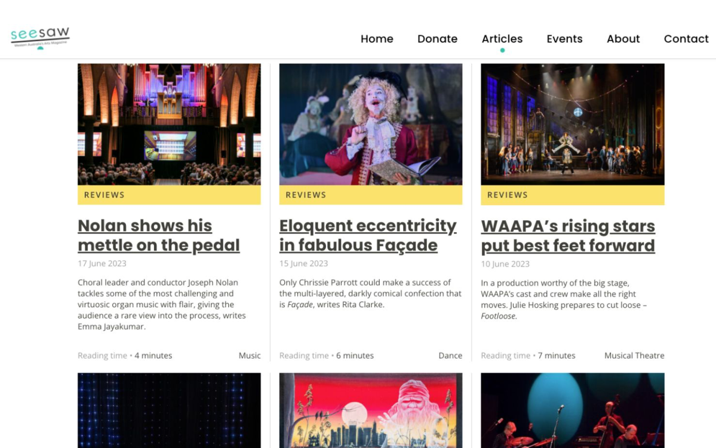Open the About page
Image resolution: width=716 pixels, height=448 pixels.
click(x=623, y=39)
